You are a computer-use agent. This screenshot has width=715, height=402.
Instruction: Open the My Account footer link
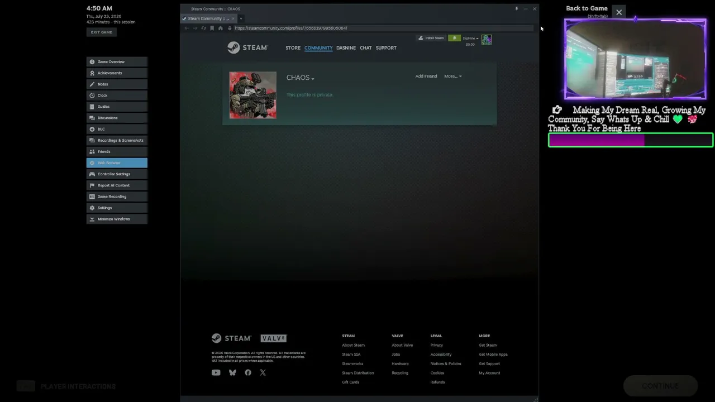tap(489, 373)
